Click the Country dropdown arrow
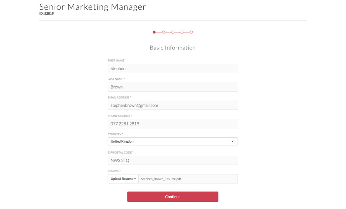346x209 pixels. click(x=232, y=141)
